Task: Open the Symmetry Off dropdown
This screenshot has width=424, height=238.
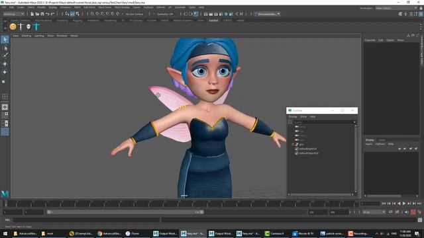Action: point(165,14)
